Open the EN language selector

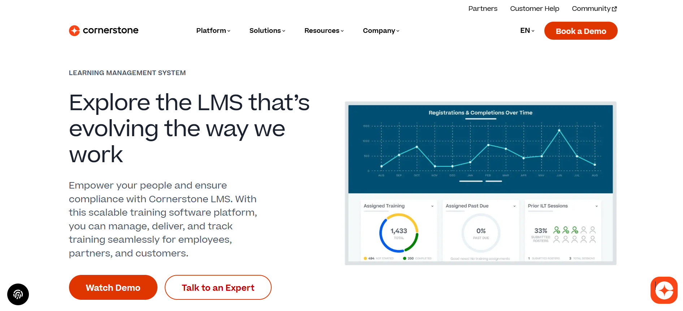pos(527,31)
